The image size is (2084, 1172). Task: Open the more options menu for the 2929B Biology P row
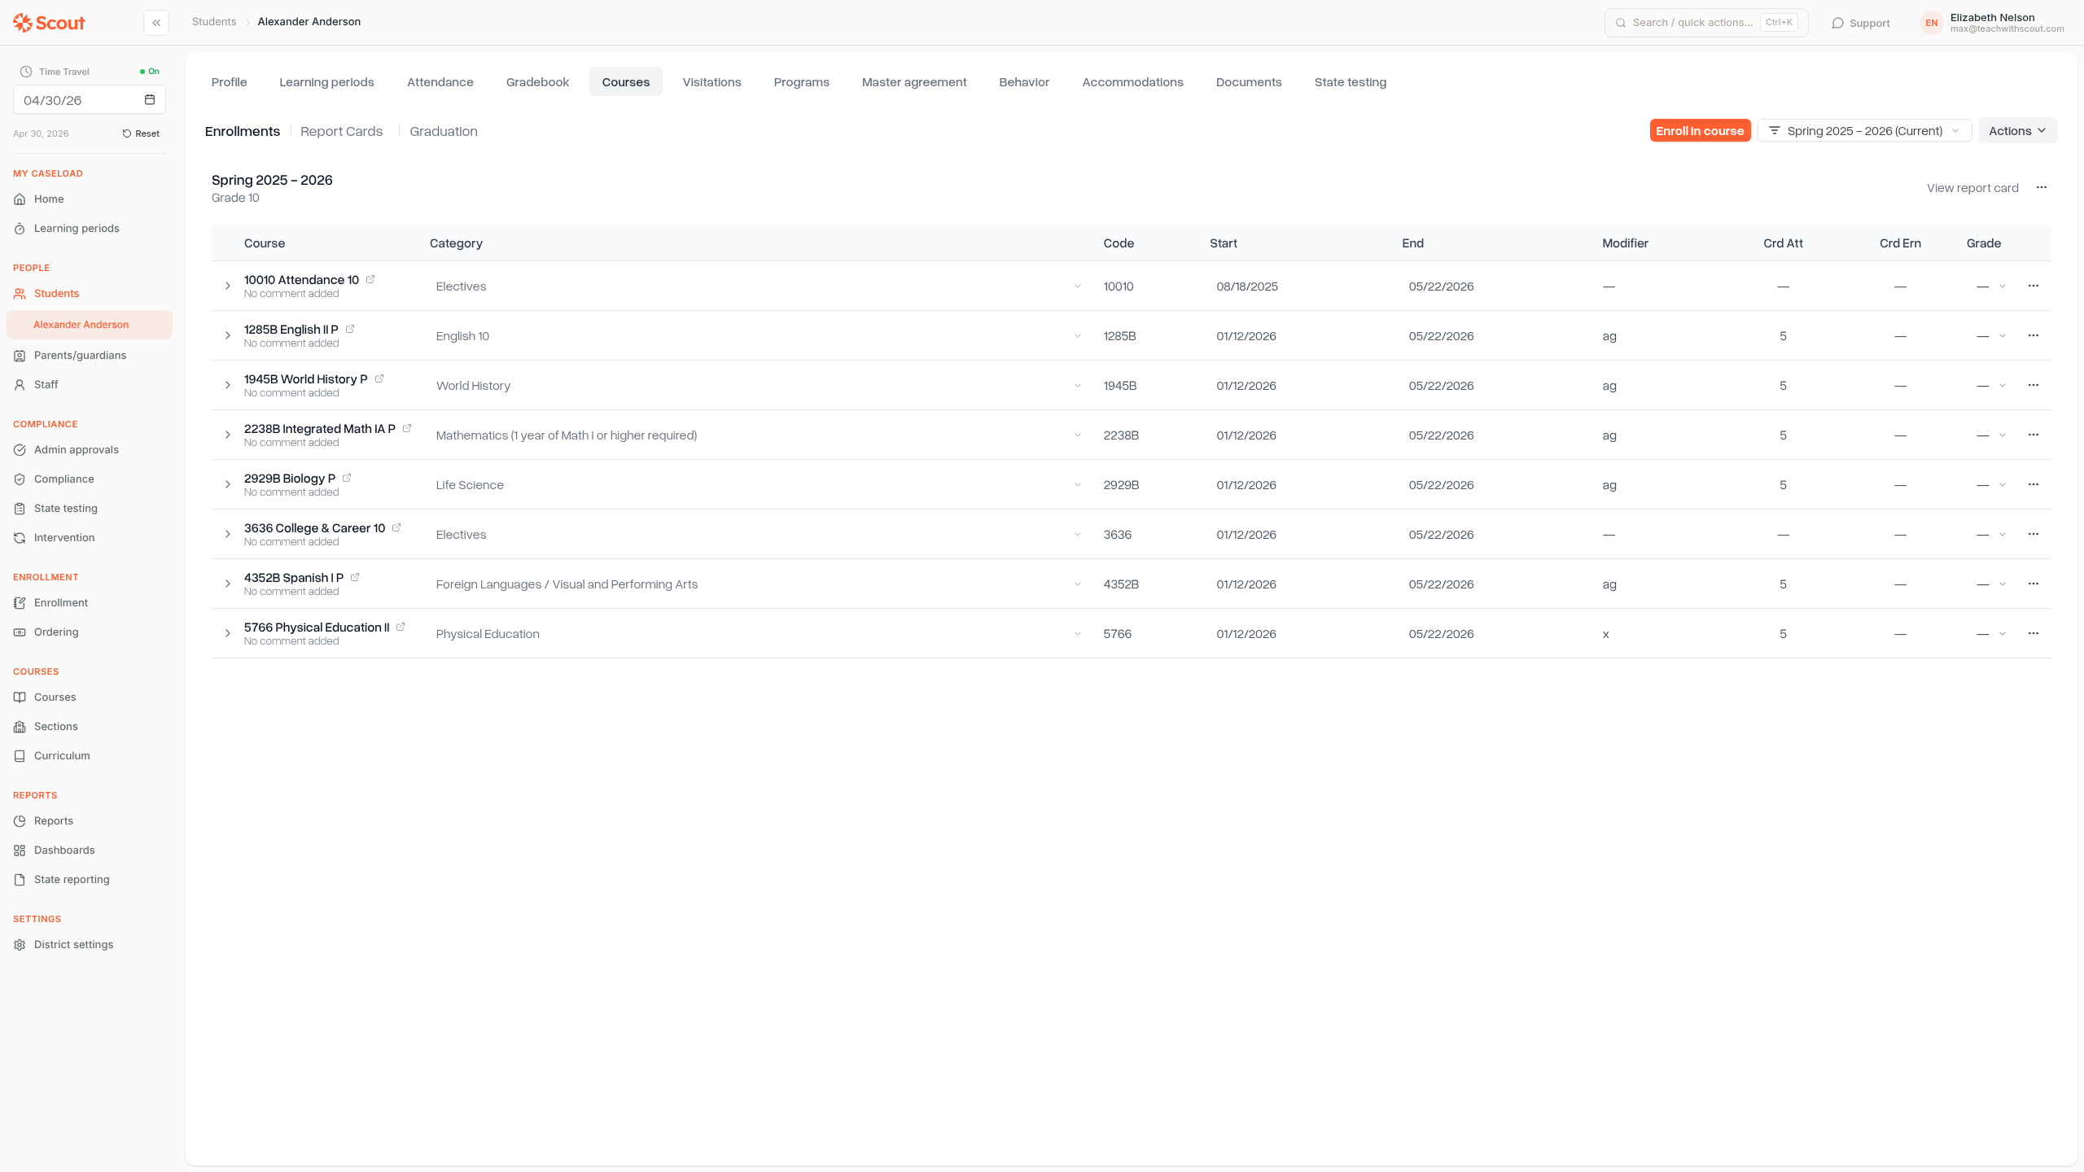pyautogui.click(x=2034, y=484)
